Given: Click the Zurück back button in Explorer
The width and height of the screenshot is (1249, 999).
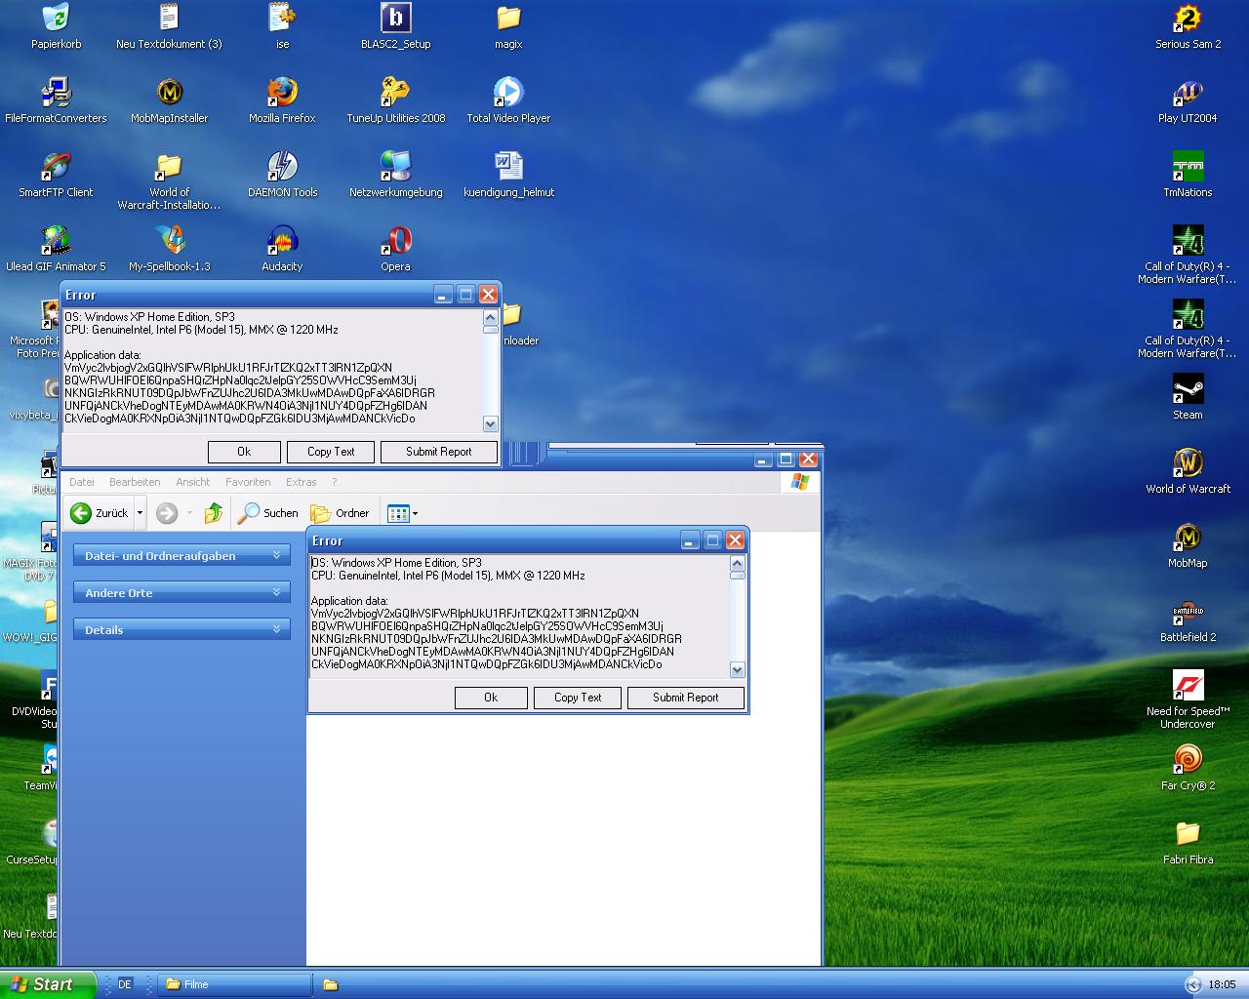Looking at the screenshot, I should 100,513.
